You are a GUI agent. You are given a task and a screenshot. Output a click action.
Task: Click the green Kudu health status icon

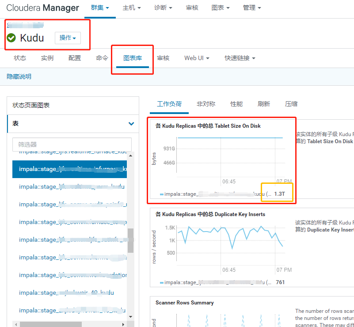tap(11, 38)
